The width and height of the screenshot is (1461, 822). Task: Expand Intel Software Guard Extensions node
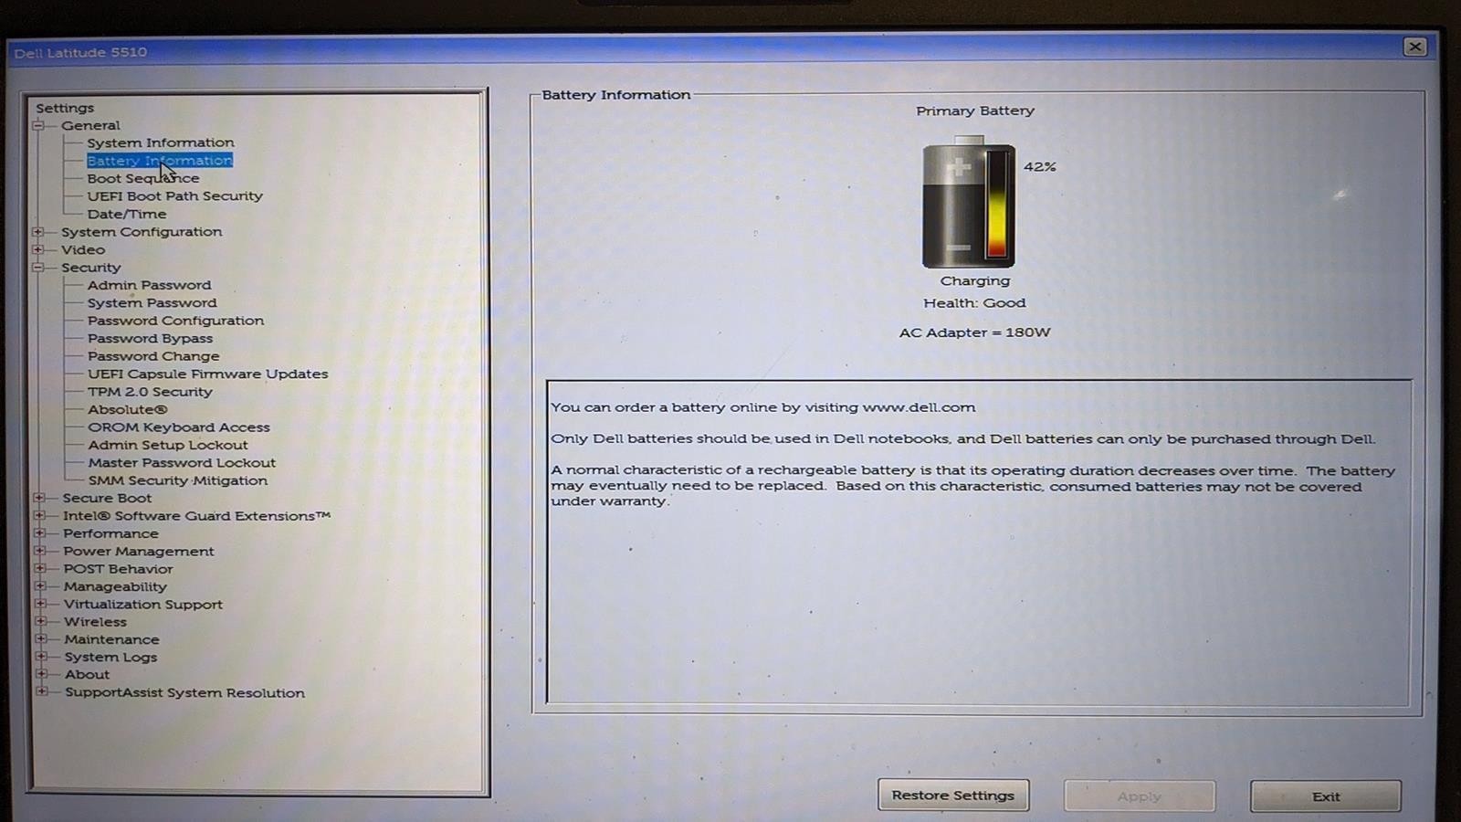(x=39, y=515)
